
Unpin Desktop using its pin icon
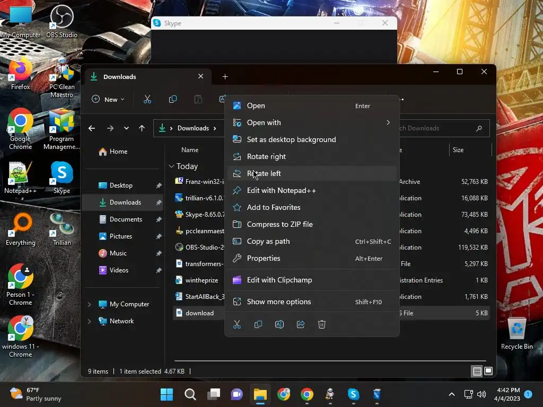[159, 185]
